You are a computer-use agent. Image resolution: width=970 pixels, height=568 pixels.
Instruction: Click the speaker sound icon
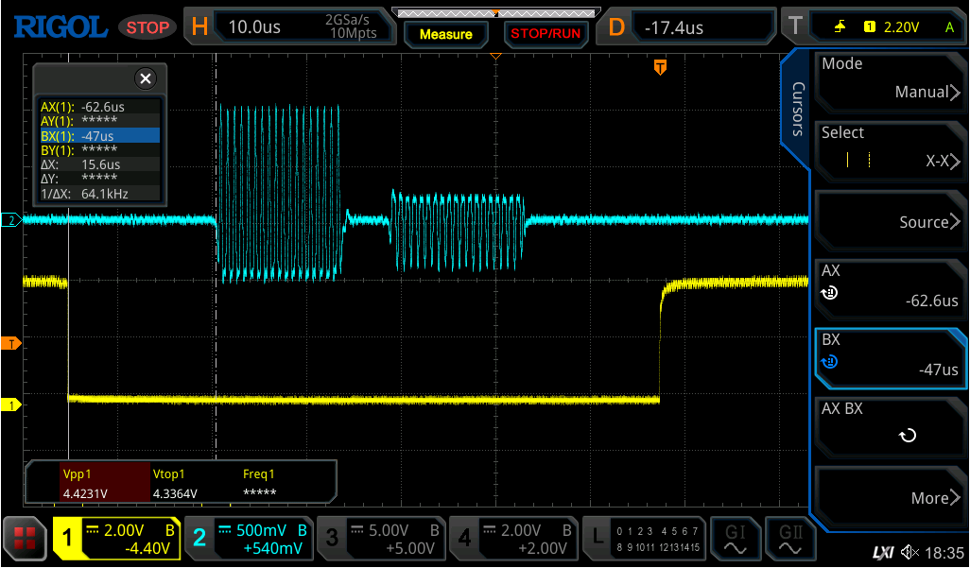pos(909,552)
